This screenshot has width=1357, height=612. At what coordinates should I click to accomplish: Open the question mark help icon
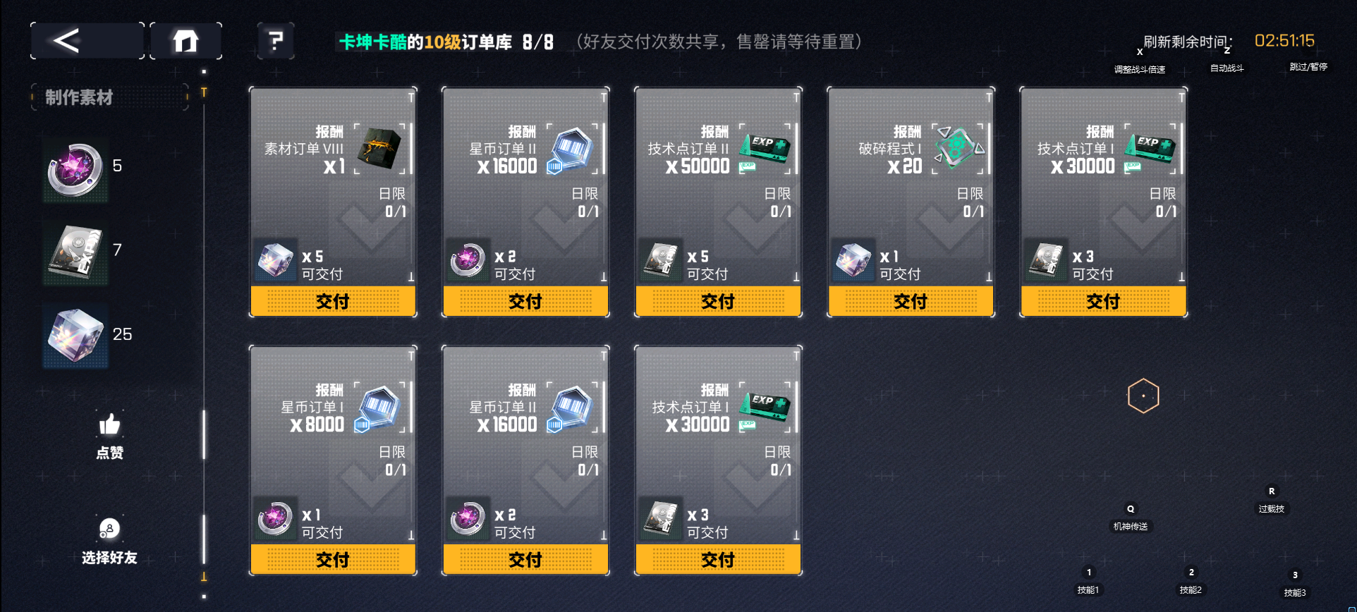(x=276, y=41)
